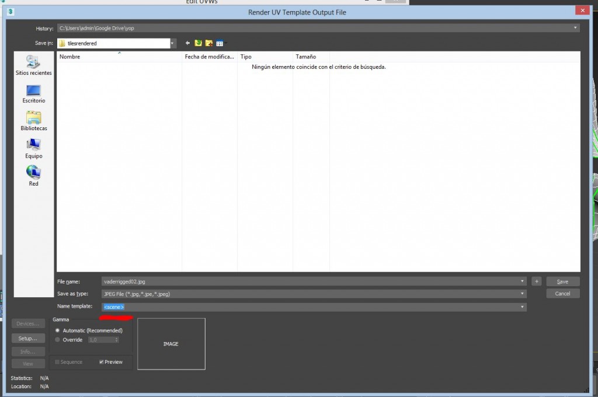Image resolution: width=598 pixels, height=397 pixels.
Task: Uncheck the Preview checkbox
Action: (102, 362)
